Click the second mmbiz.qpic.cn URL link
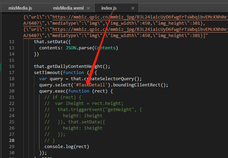Screen dimensions: 228x158 point(140,29)
